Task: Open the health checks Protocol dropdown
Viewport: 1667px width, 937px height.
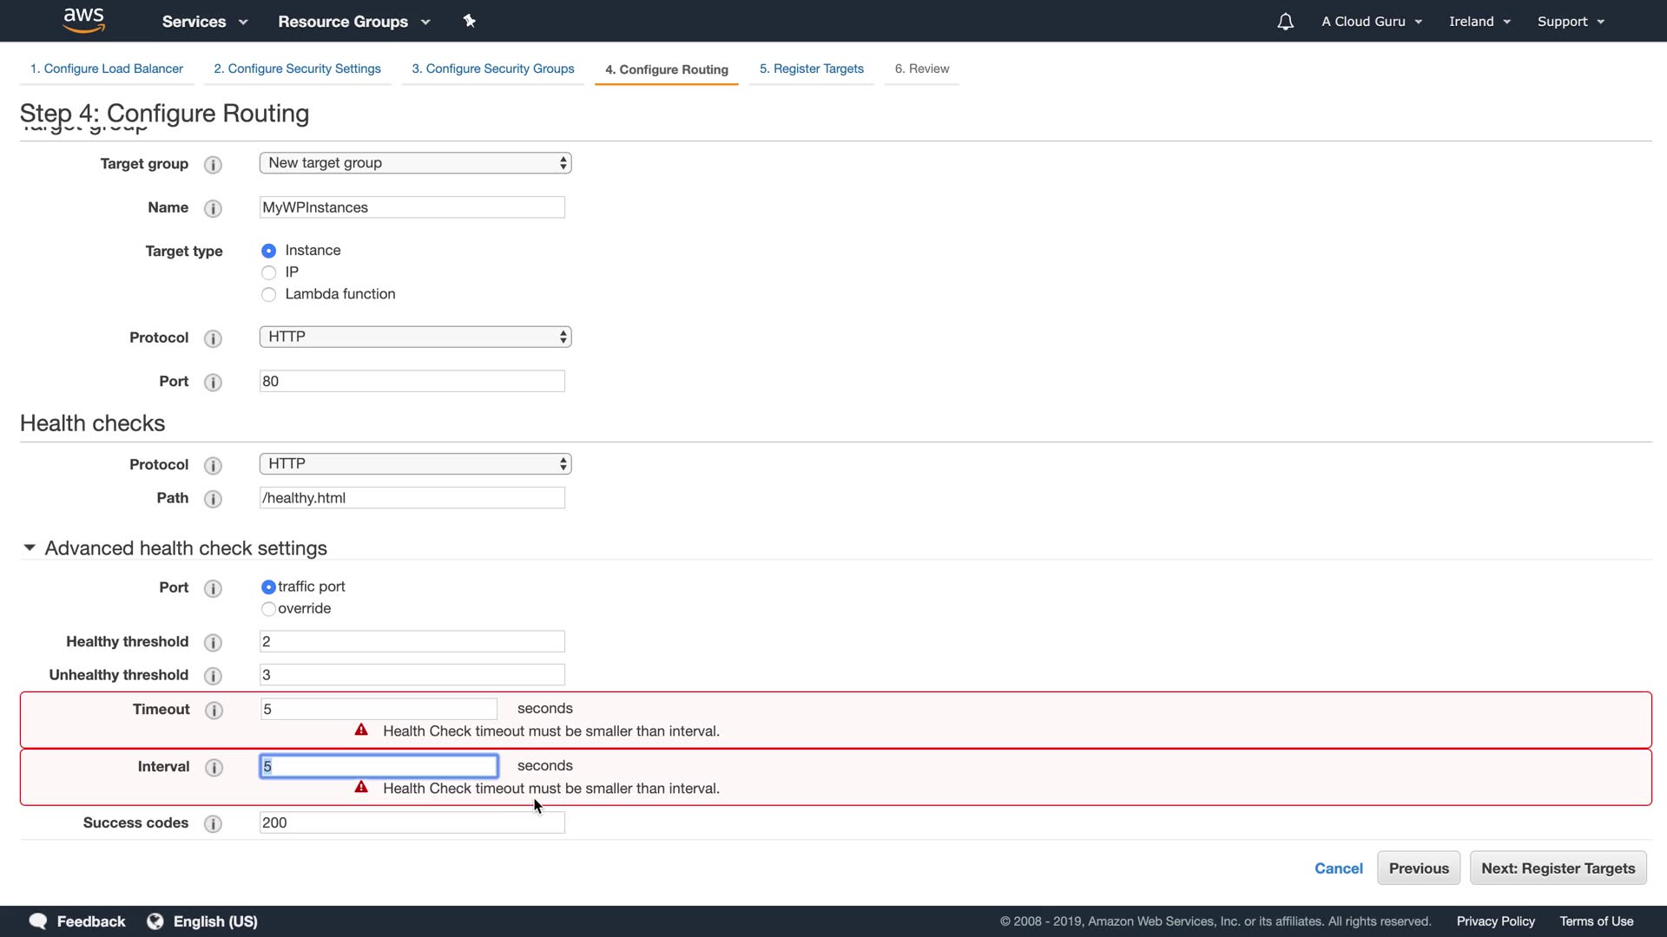Action: pos(415,464)
